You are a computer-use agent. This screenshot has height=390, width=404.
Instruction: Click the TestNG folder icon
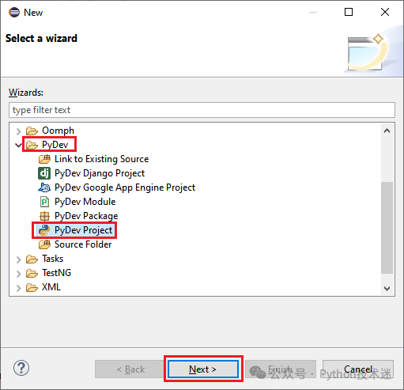[x=32, y=273]
